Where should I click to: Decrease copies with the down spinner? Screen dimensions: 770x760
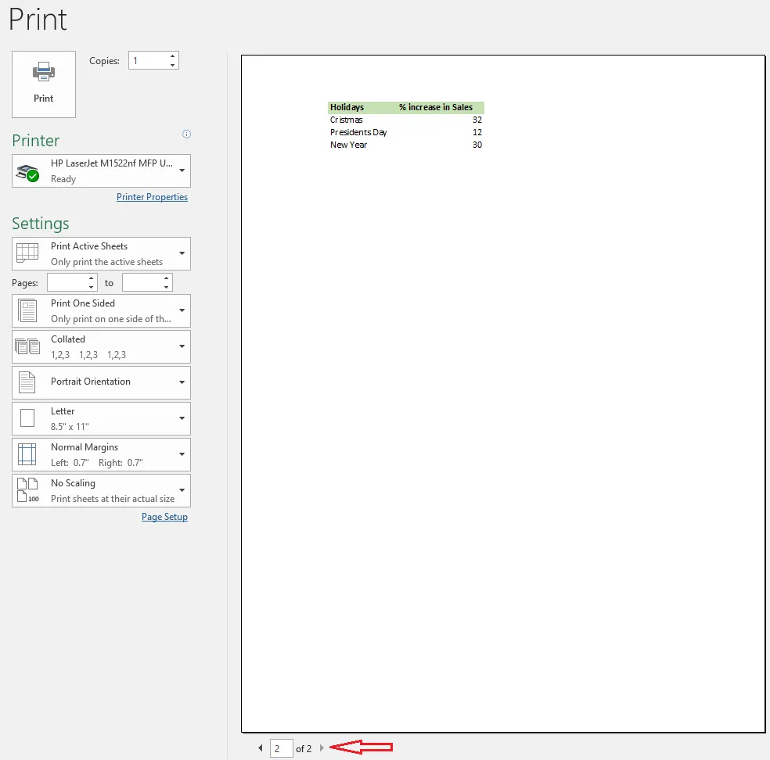172,65
